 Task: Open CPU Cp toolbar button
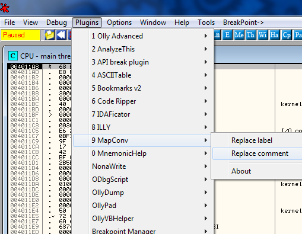coord(287,35)
